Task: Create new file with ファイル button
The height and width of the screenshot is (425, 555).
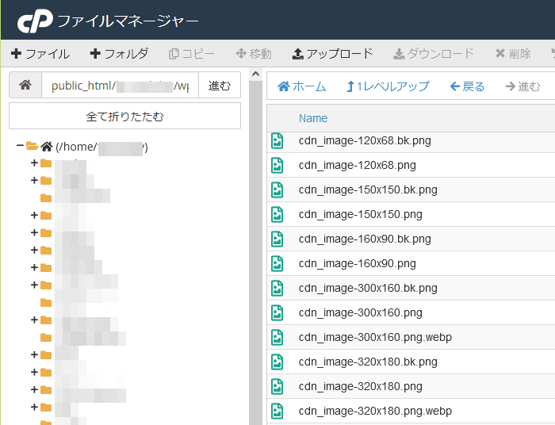Action: pos(40,54)
